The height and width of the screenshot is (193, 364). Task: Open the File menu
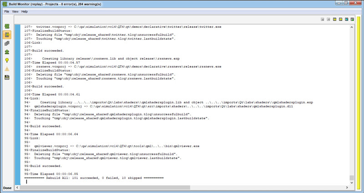pyautogui.click(x=7, y=11)
